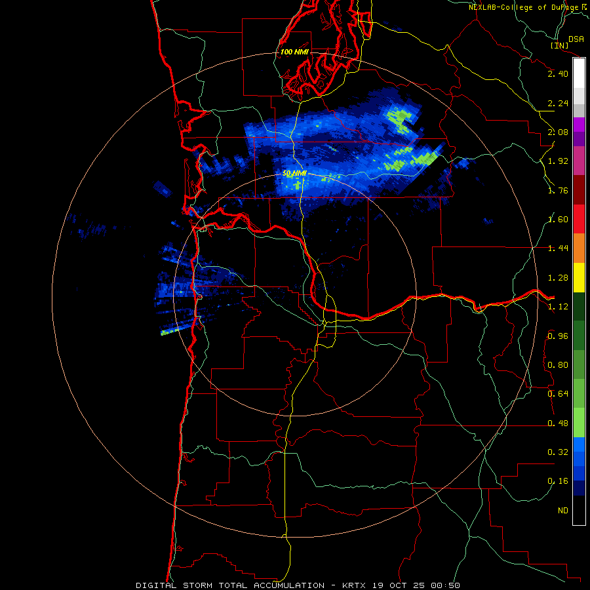Click the 0.16 legend value

click(558, 481)
